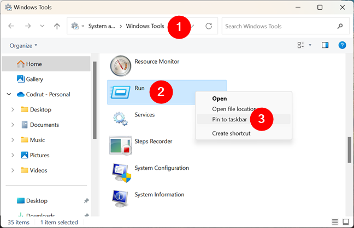This screenshot has width=354, height=228.
Task: Click the OneDrive Desktop folder icon
Action: coord(25,109)
